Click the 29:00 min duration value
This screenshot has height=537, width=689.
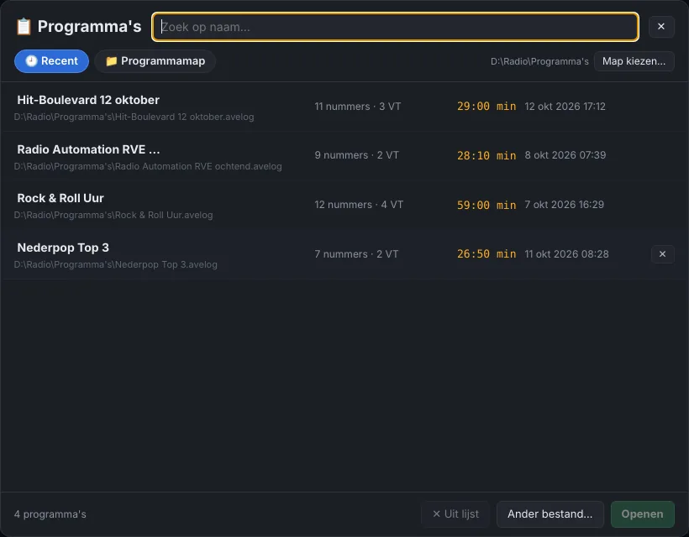coord(487,107)
